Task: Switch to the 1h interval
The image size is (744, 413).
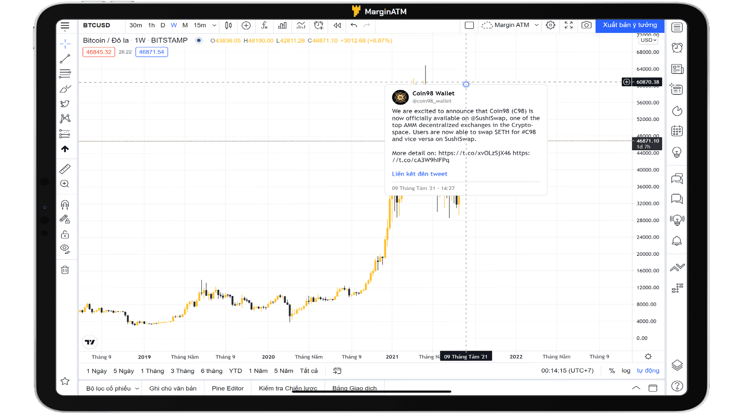Action: tap(151, 25)
